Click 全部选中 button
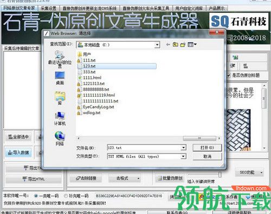The height and width of the screenshot is (214, 271). click(18, 137)
